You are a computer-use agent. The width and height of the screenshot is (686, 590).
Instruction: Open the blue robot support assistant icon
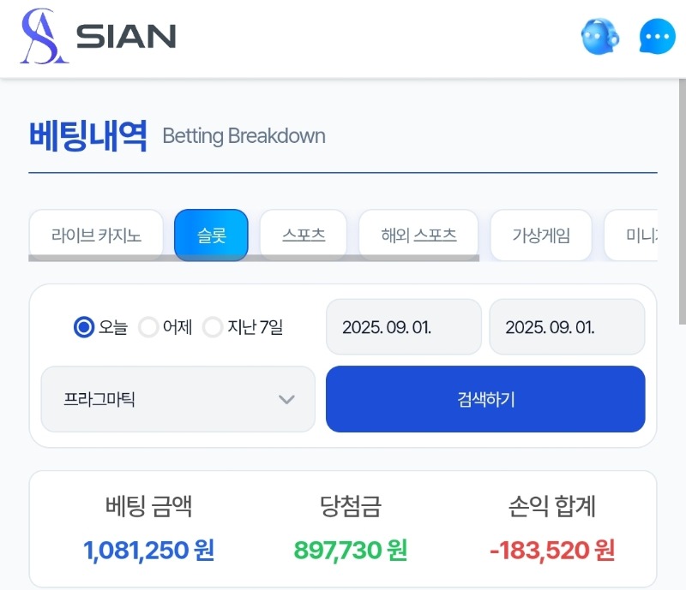600,36
